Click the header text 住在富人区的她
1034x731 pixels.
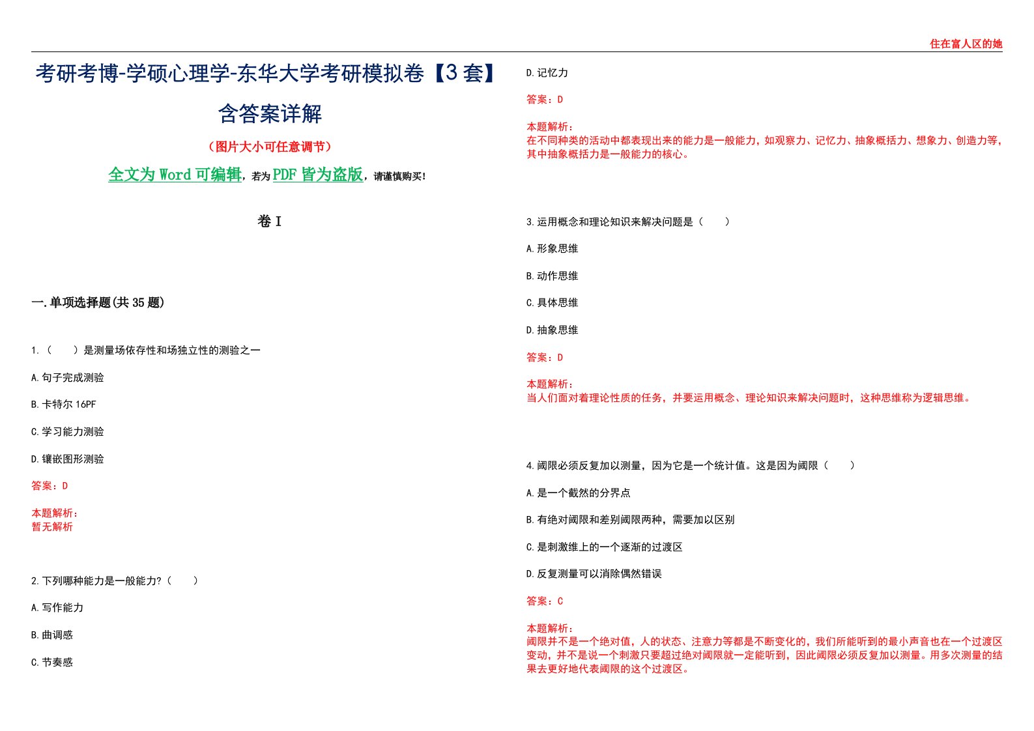966,44
